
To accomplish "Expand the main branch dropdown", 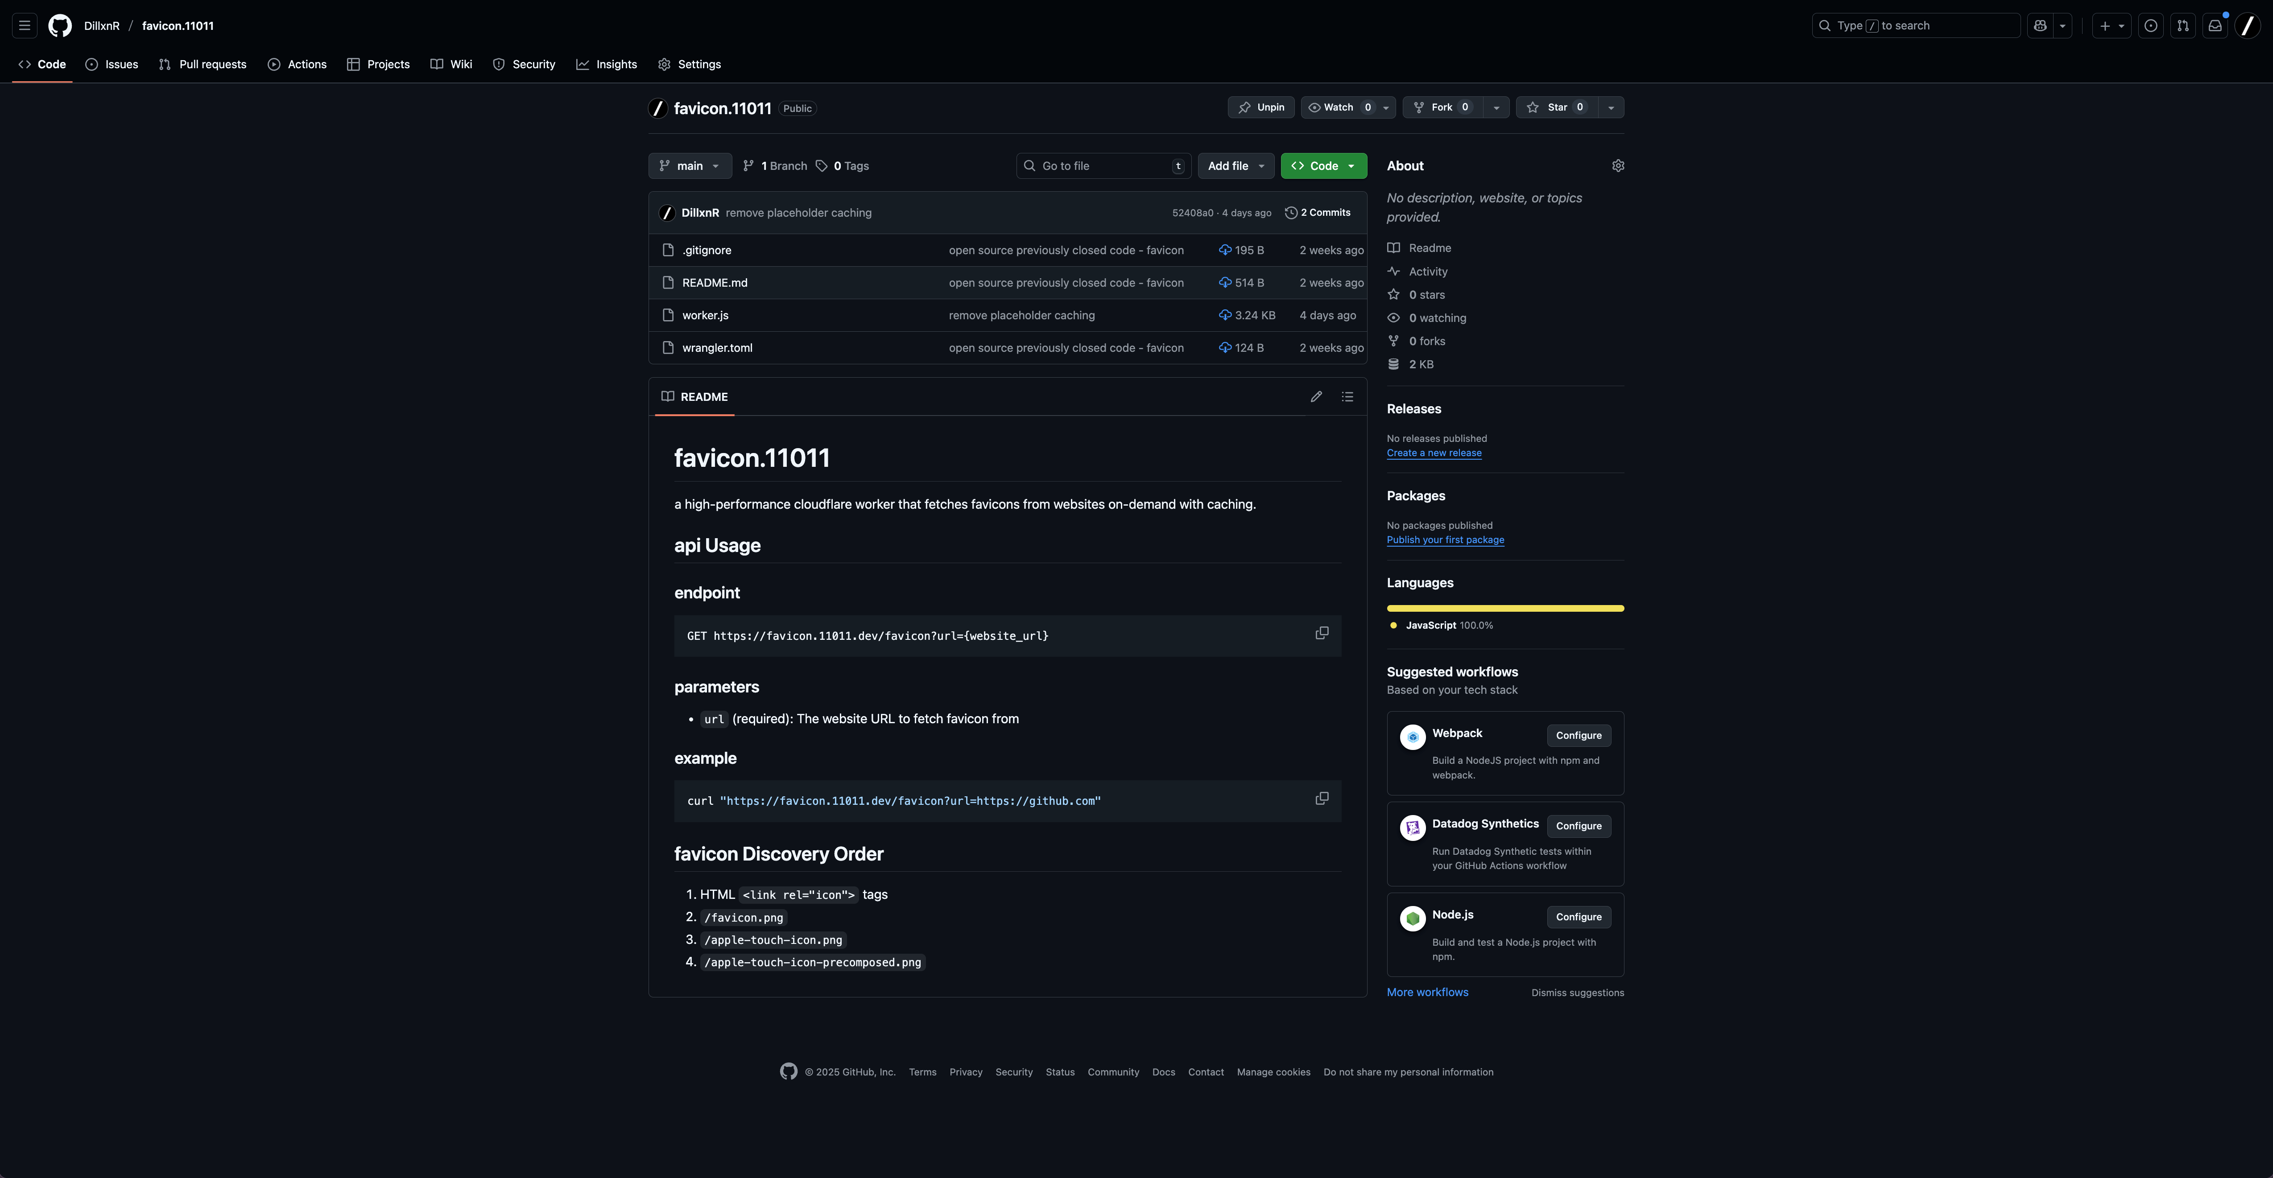I will [x=690, y=166].
